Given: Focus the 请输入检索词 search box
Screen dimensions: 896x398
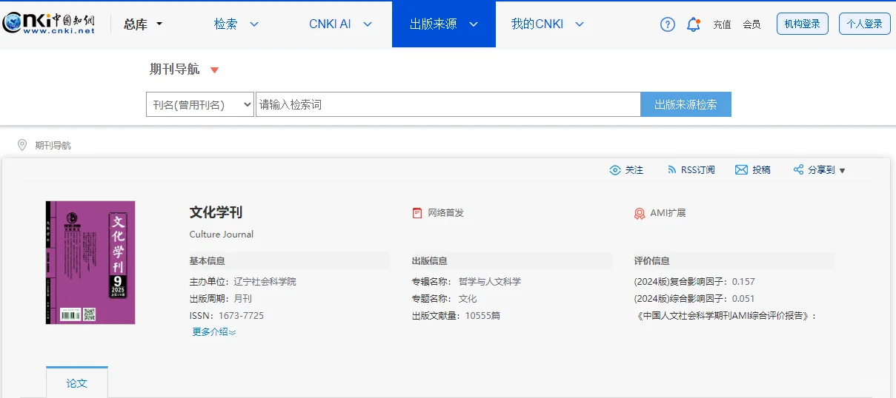Looking at the screenshot, I should pos(448,104).
